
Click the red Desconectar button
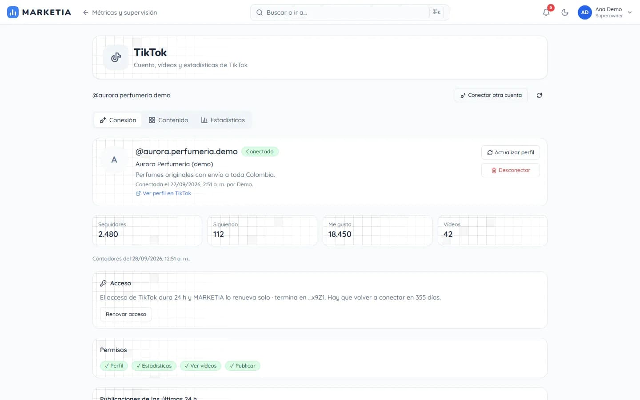coord(511,170)
